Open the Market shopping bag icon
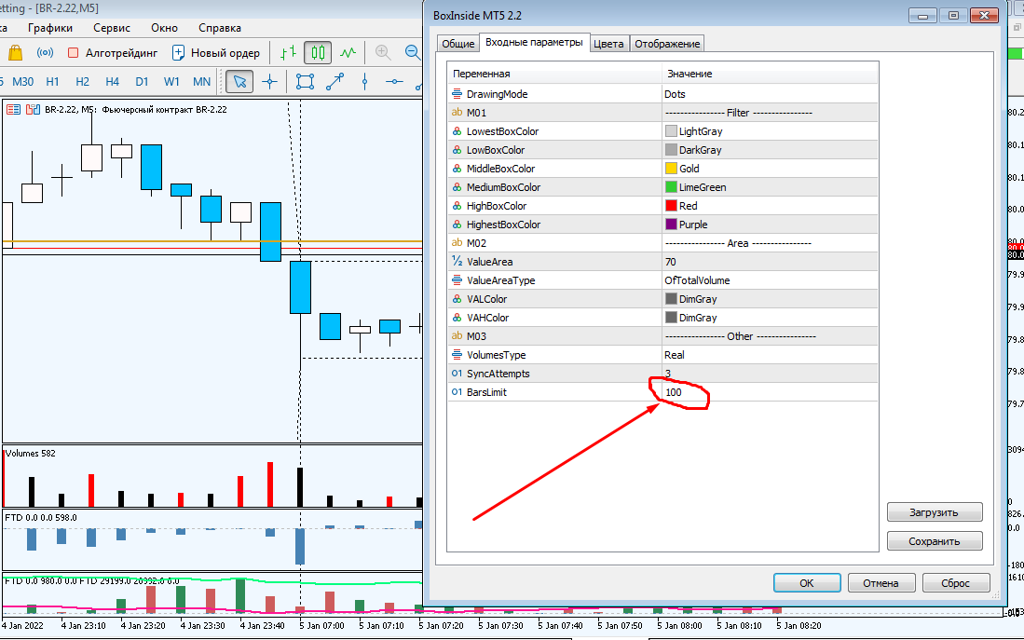Viewport: 1024px width, 640px height. 14,53
